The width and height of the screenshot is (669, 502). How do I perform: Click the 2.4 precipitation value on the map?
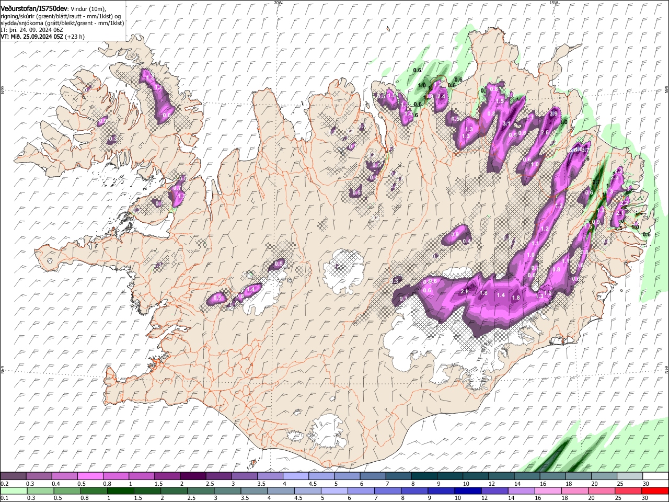[441, 96]
